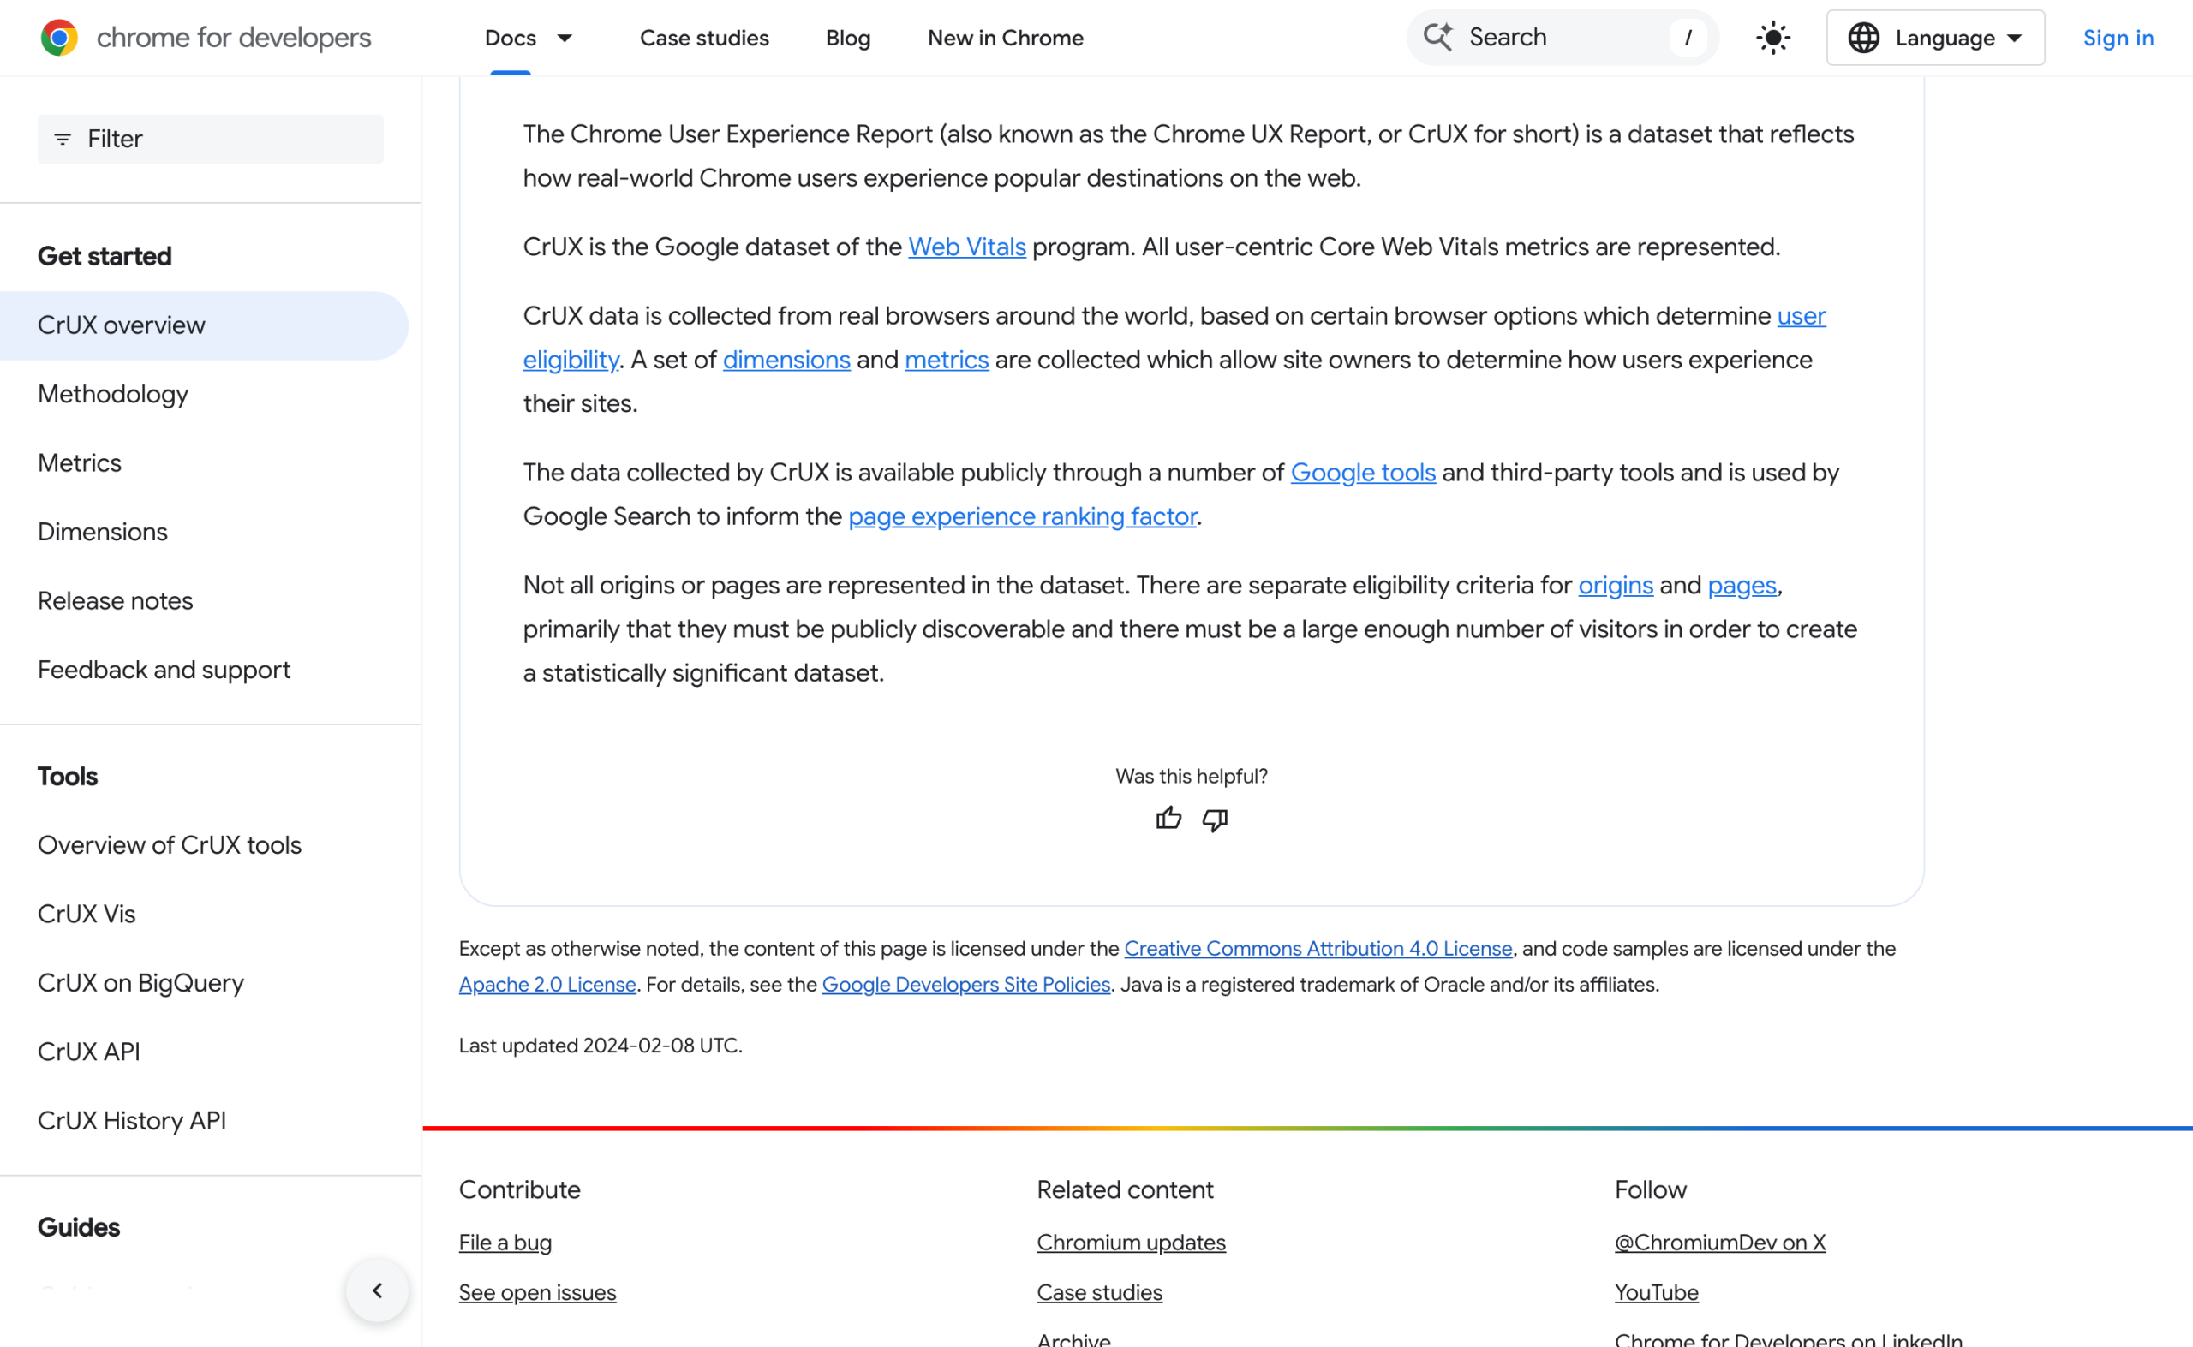The image size is (2193, 1347).
Task: Open Google Developers Site Policies link
Action: tap(966, 985)
